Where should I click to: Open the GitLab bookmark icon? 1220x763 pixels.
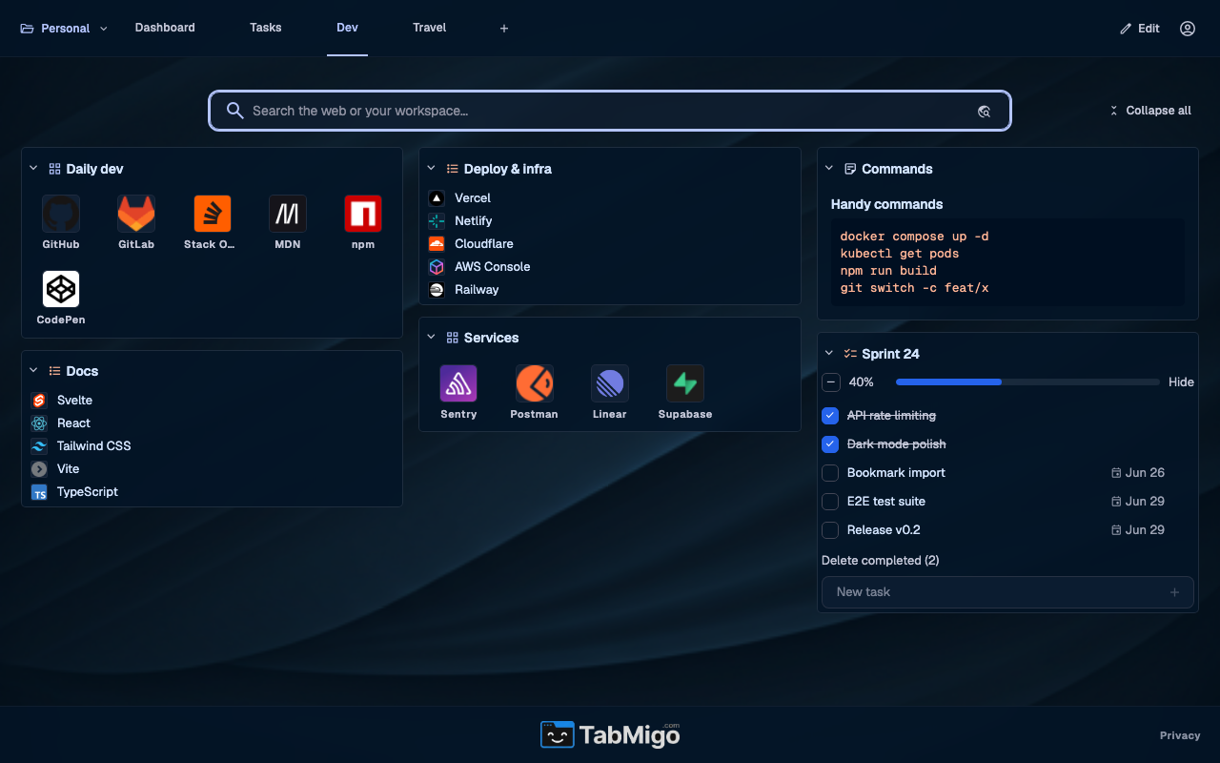pos(136,214)
